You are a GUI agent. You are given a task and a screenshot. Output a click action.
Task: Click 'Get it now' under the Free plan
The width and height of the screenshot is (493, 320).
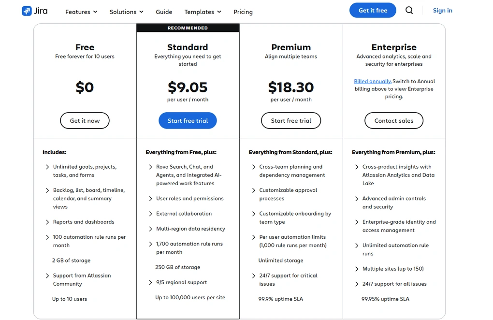85,120
